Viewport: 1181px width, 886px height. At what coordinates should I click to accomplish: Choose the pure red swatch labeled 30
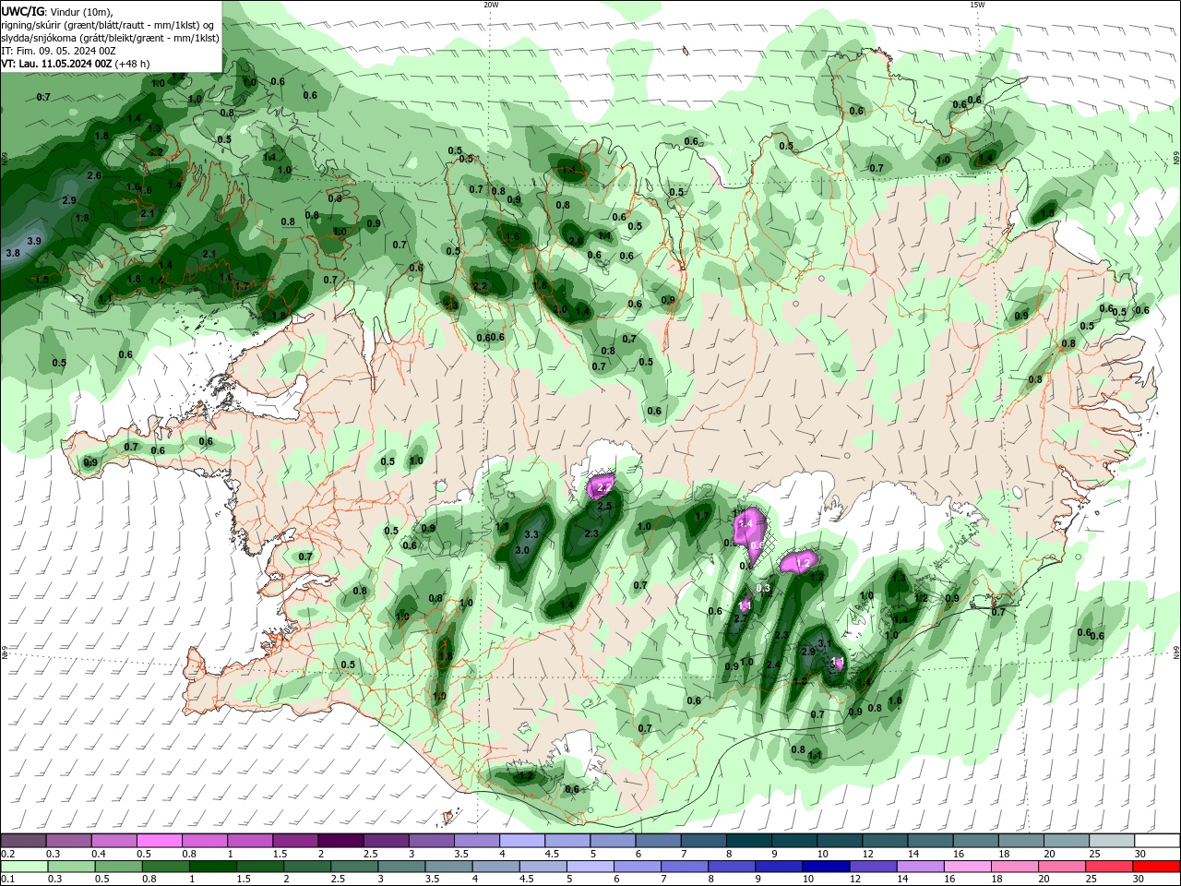(x=1157, y=866)
